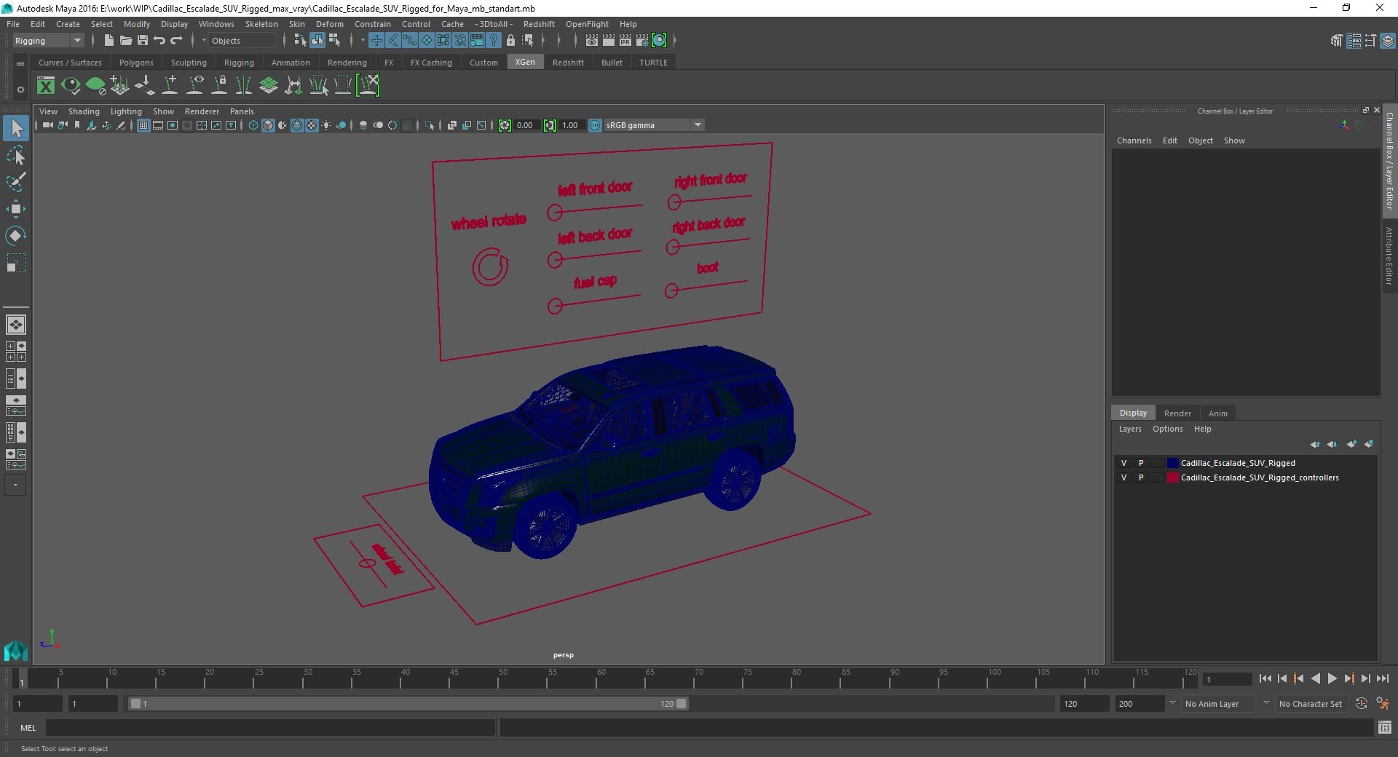Click the XGen guide tiles icon
Viewport: 1398px width, 757px height.
tap(269, 86)
